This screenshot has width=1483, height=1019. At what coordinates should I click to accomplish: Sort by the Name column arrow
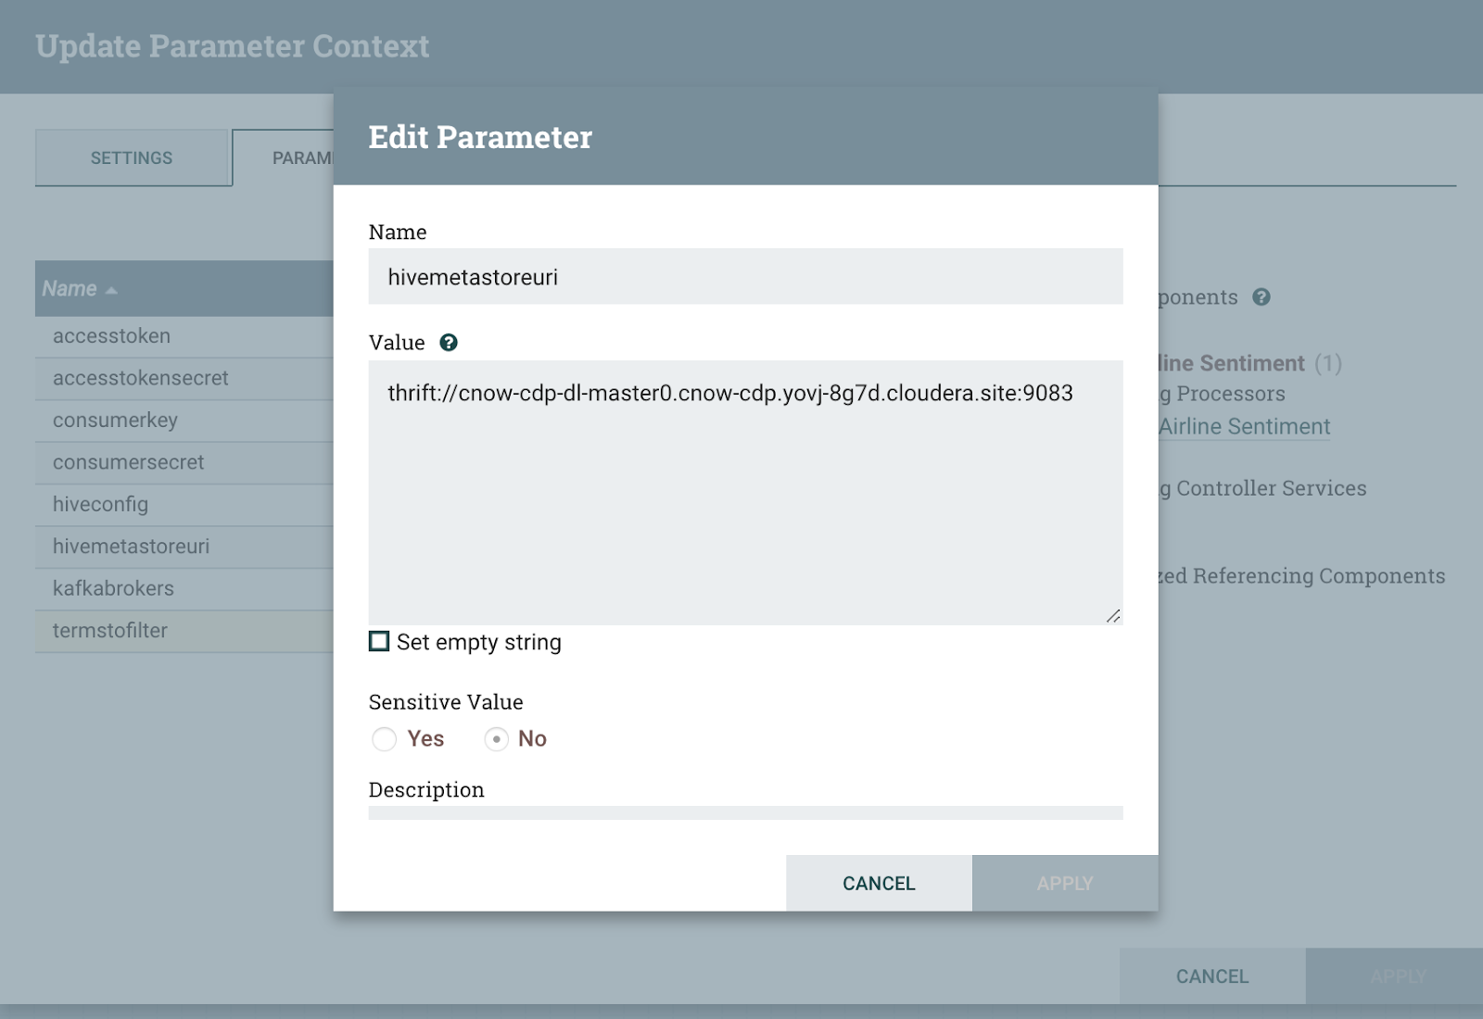(111, 290)
